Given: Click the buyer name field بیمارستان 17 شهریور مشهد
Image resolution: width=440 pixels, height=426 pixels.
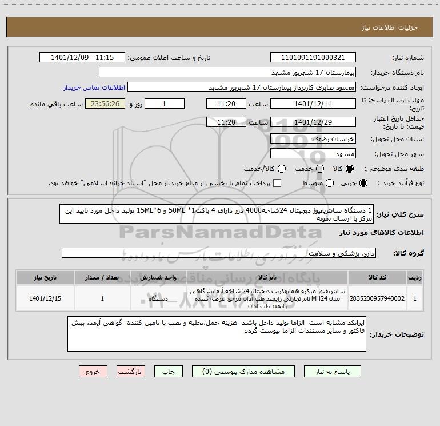Looking at the screenshot, I should (x=227, y=72).
